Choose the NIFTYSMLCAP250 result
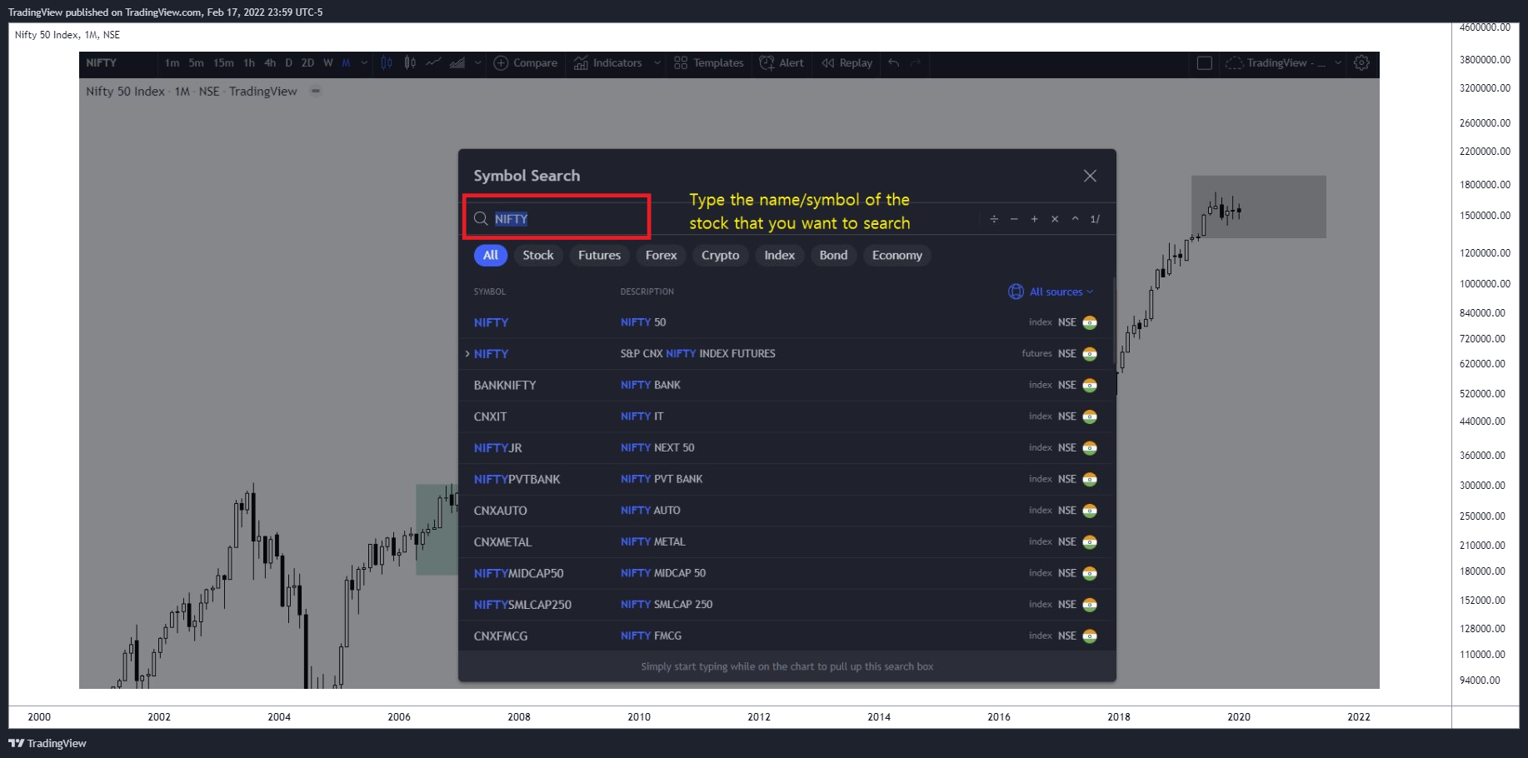 coord(785,605)
